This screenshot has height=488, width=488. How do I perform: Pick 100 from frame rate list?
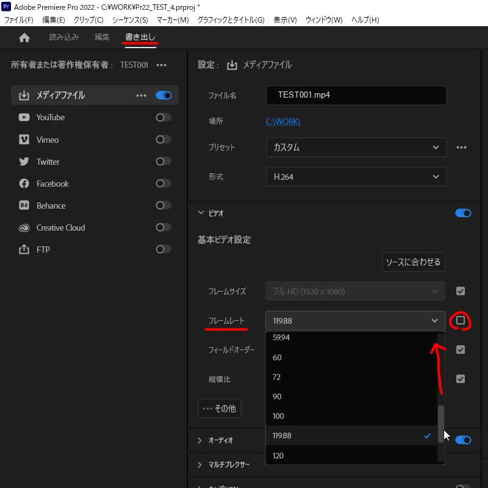click(x=351, y=416)
